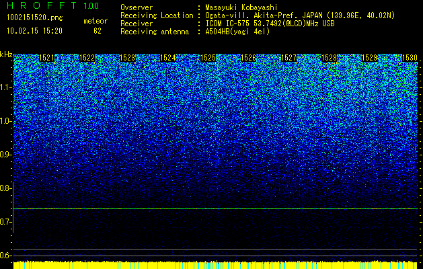The height and width of the screenshot is (269, 423).
Task: Click the meteor count value 62
Action: pyautogui.click(x=98, y=31)
